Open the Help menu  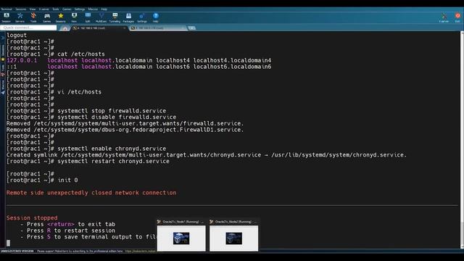click(x=104, y=9)
